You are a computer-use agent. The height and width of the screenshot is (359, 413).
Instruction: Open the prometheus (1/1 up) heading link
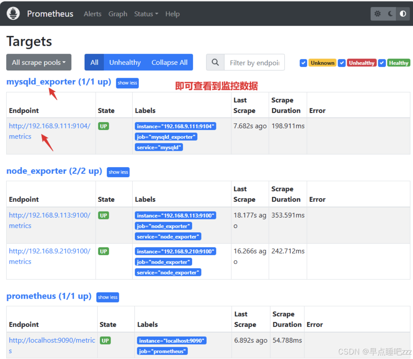click(49, 296)
